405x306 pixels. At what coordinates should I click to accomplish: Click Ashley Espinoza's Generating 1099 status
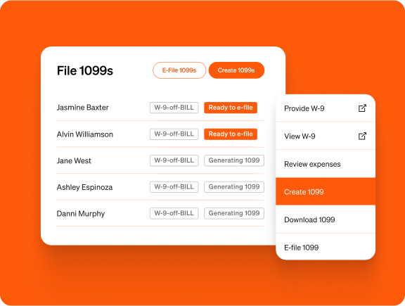tap(234, 186)
